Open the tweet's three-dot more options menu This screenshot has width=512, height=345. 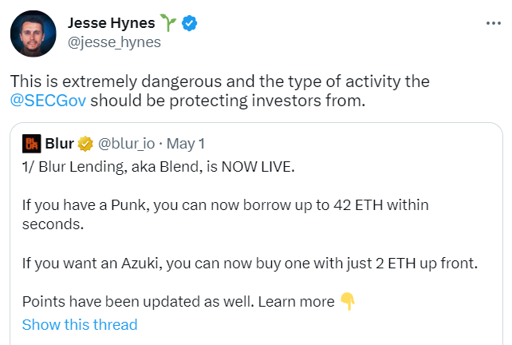point(494,24)
